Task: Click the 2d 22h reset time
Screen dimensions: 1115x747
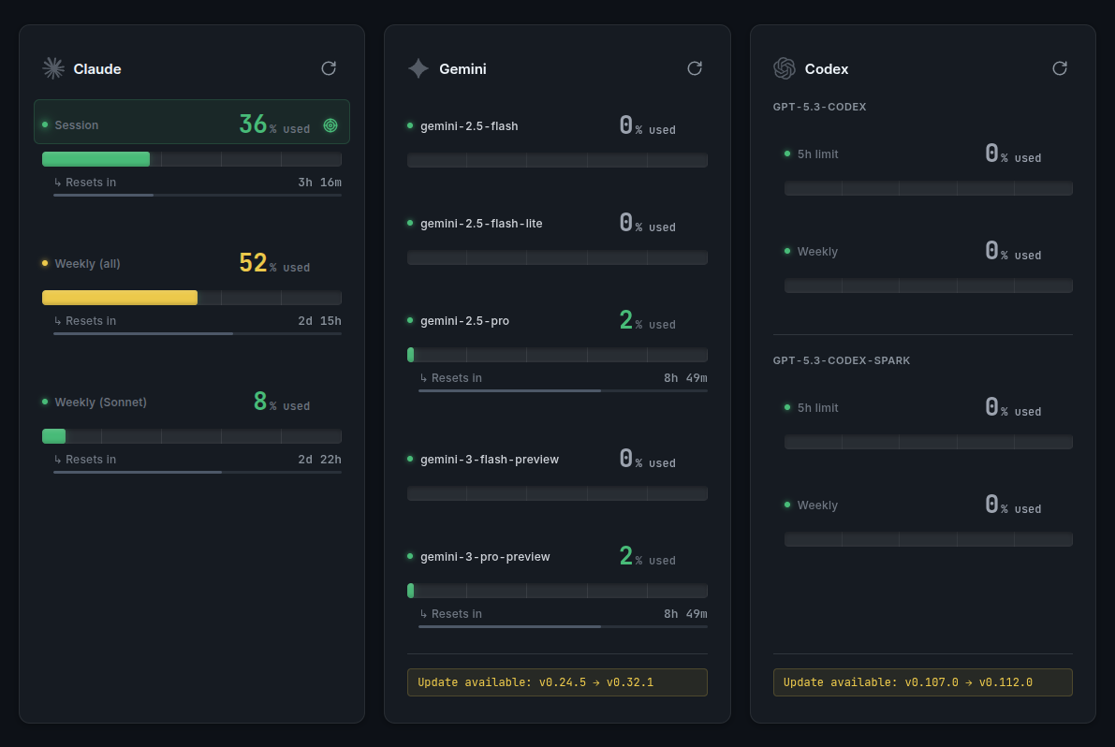Action: point(320,460)
